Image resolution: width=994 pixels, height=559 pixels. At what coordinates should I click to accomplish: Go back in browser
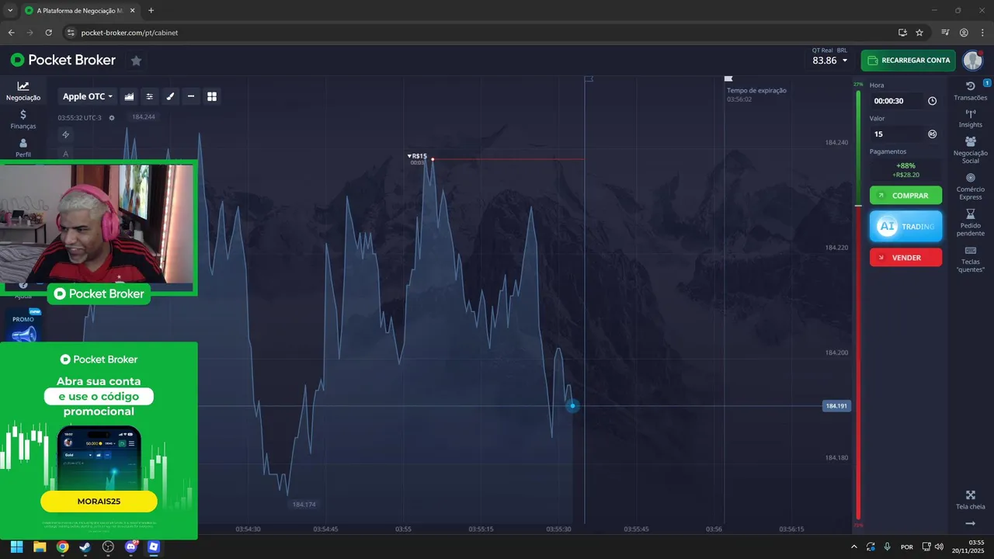pyautogui.click(x=11, y=33)
